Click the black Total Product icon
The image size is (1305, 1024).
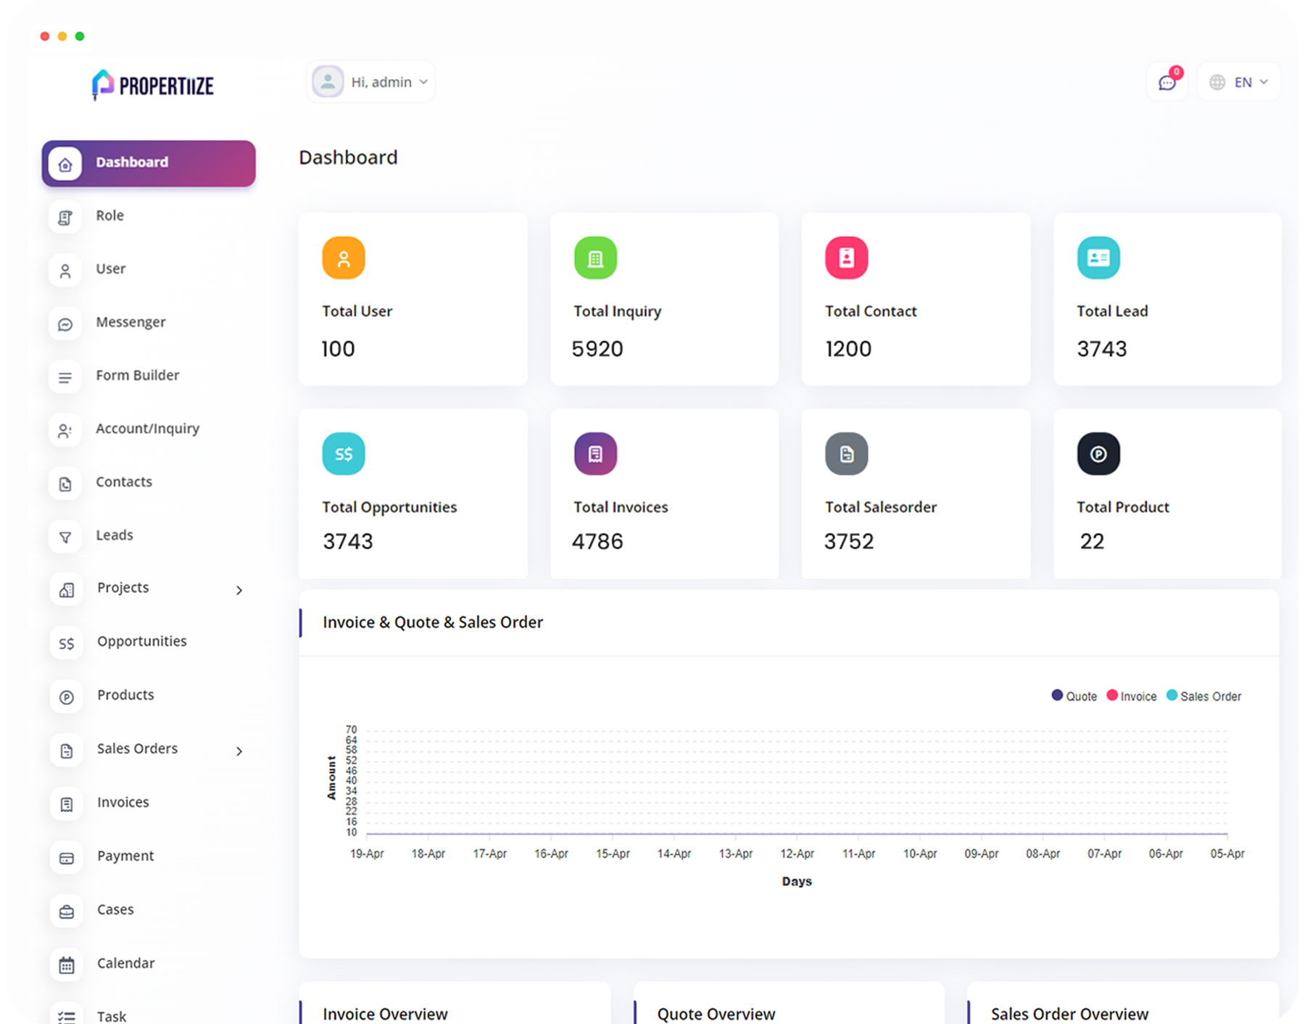(x=1098, y=453)
